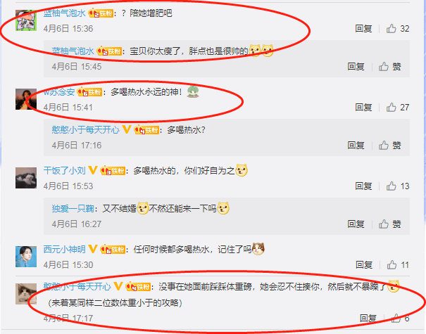Like the comment with 27 likes

click(397, 108)
